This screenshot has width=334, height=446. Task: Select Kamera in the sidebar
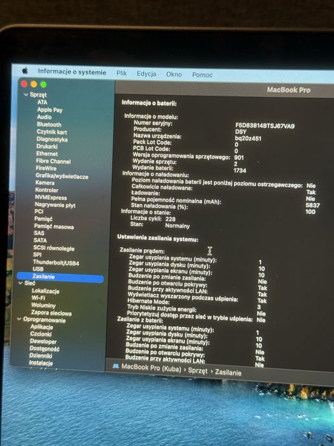45,183
